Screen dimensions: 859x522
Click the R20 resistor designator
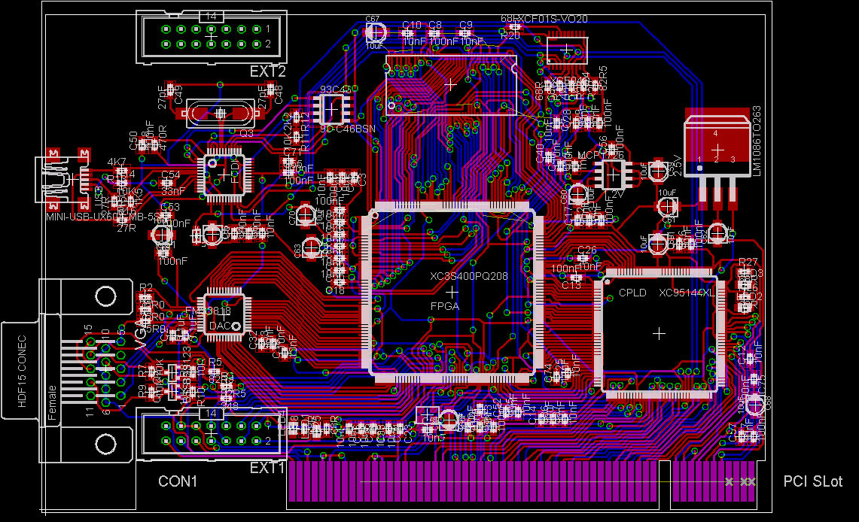point(510,35)
